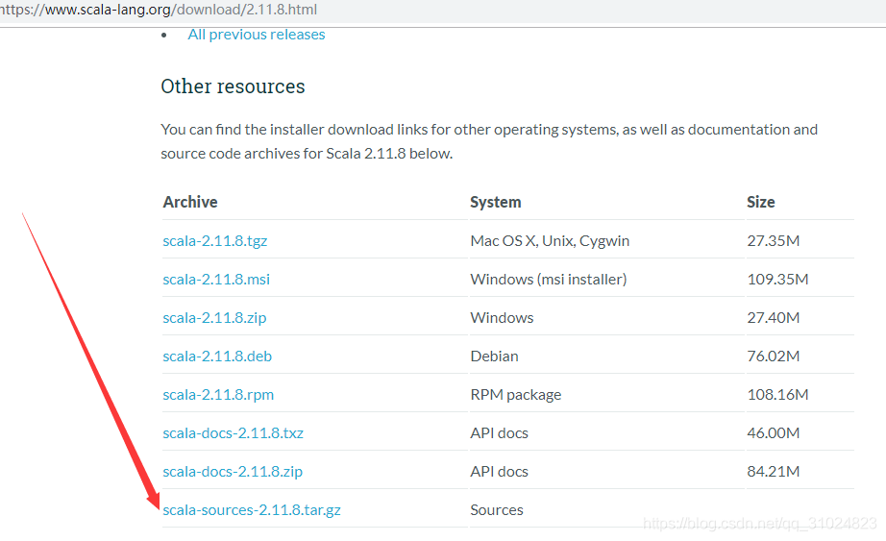
Task: Click the 109.35M size value
Action: (x=777, y=280)
